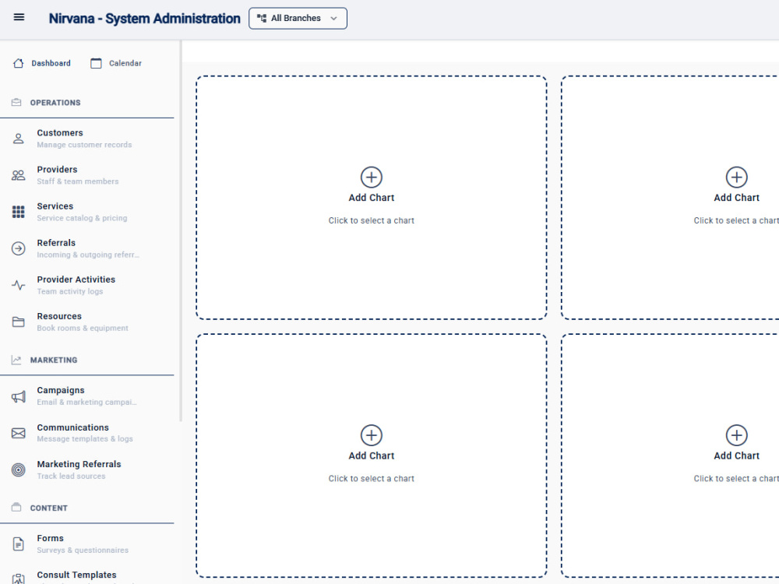Click the Resources folder icon
Screen dimensions: 779x584
coord(19,322)
